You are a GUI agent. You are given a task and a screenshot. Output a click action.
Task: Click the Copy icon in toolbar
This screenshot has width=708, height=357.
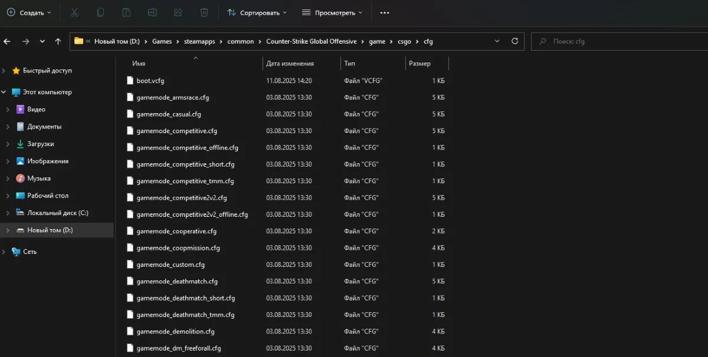click(x=100, y=12)
